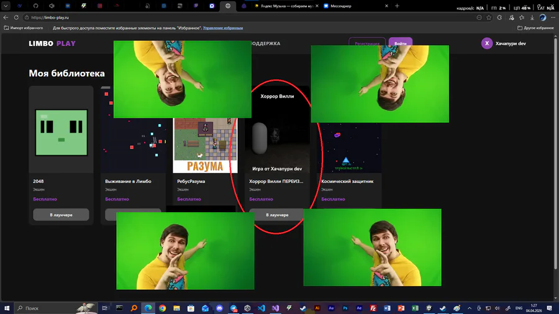Launch Adobe Photoshop from the taskbar
The width and height of the screenshot is (559, 314).
point(345,308)
